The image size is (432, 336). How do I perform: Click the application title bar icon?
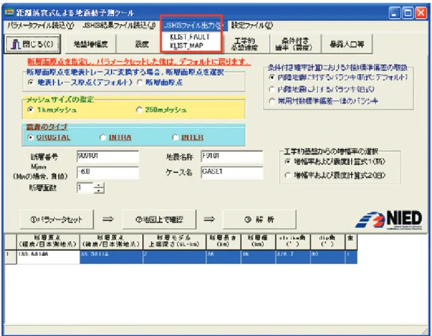[9, 12]
